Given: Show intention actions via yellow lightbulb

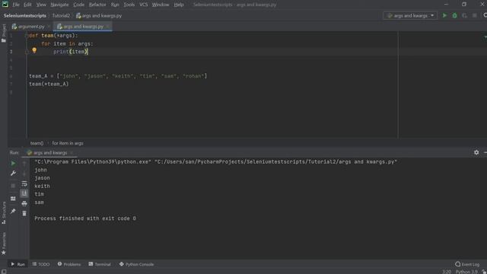Looking at the screenshot, I should coord(34,50).
